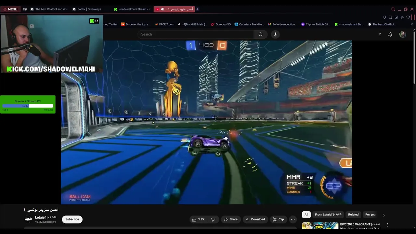Select the 'From Letaief' filter chip
This screenshot has width=416, height=234.
click(x=328, y=214)
